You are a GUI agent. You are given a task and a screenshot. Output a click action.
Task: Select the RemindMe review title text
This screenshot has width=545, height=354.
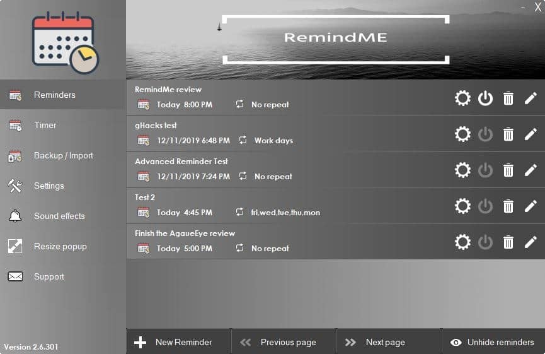tap(168, 90)
